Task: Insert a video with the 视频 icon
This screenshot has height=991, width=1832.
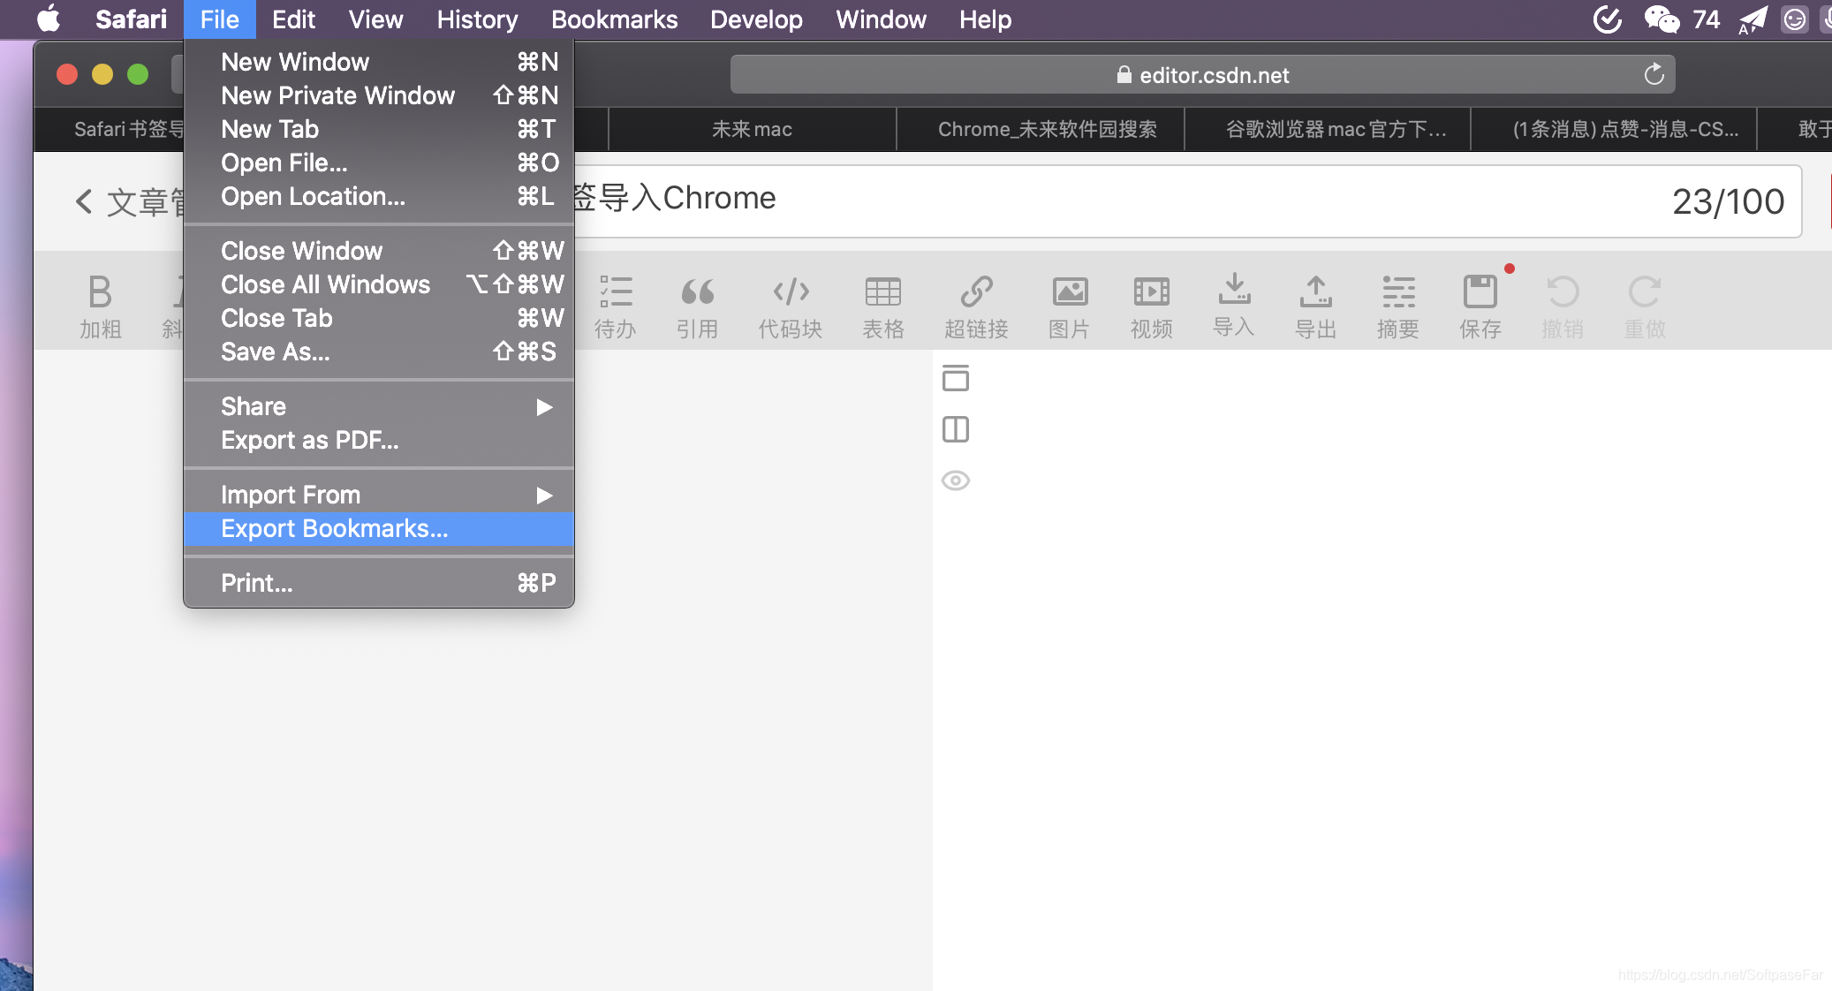Action: (x=1152, y=306)
